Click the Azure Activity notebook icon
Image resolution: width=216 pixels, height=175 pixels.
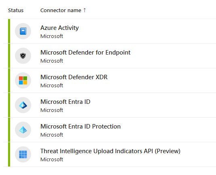[23, 31]
